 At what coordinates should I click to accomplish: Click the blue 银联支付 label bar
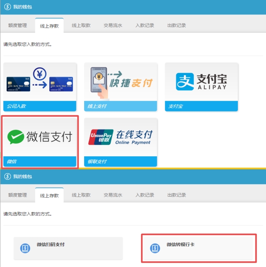[x=120, y=161]
